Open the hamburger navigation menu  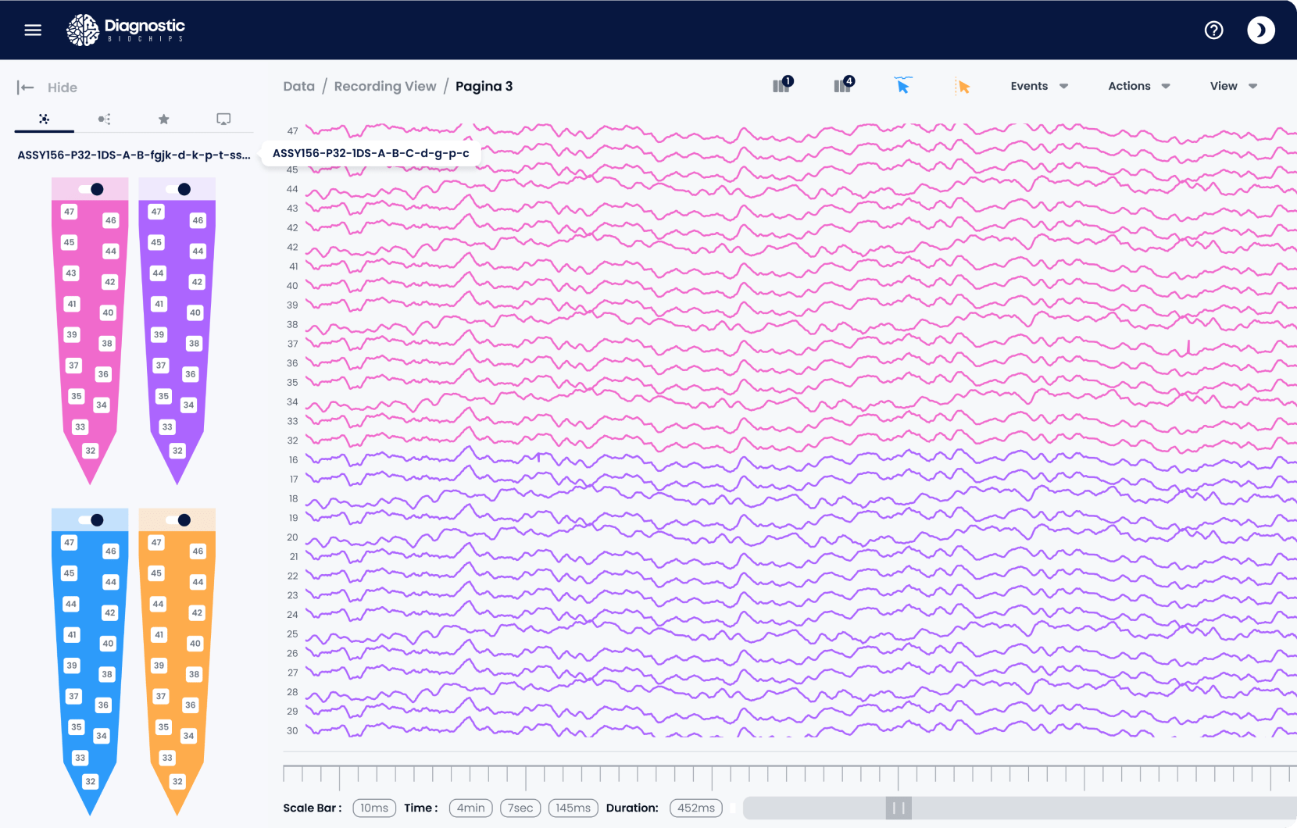click(x=33, y=30)
